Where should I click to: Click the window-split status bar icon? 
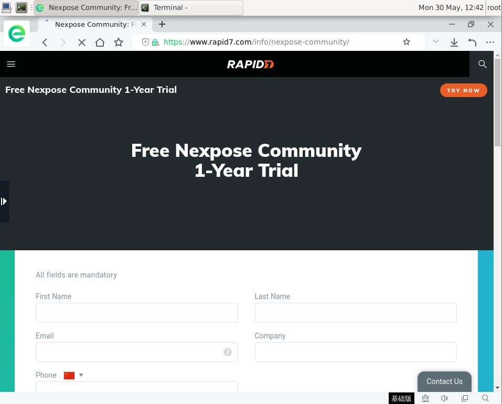point(465,398)
